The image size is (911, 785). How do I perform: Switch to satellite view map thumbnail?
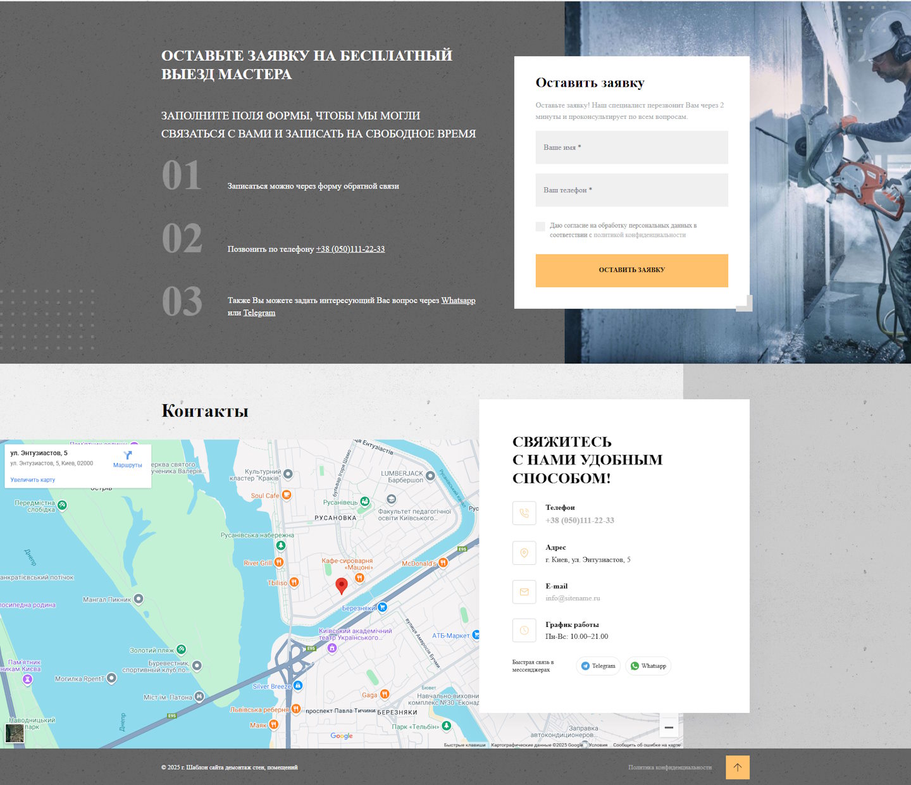(15, 733)
